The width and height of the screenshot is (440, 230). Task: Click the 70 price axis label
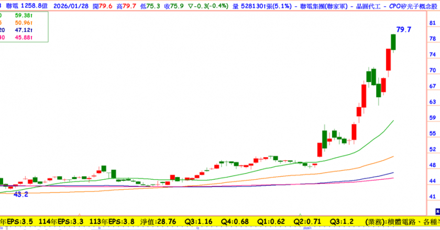[433, 71]
